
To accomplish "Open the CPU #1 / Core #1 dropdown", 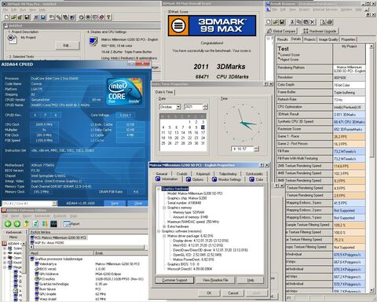I will (54, 204).
